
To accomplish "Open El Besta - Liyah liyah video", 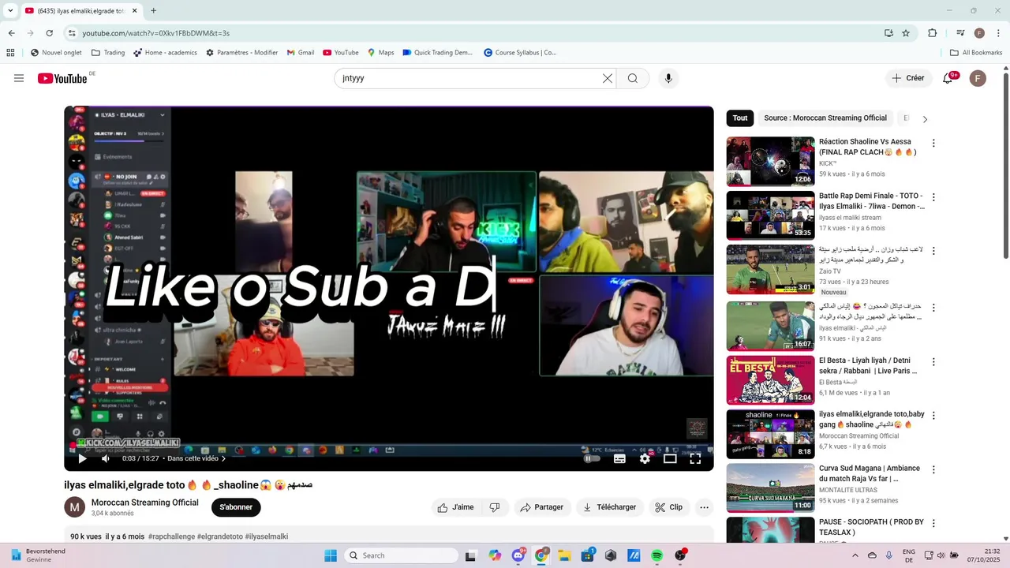I will pyautogui.click(x=868, y=366).
